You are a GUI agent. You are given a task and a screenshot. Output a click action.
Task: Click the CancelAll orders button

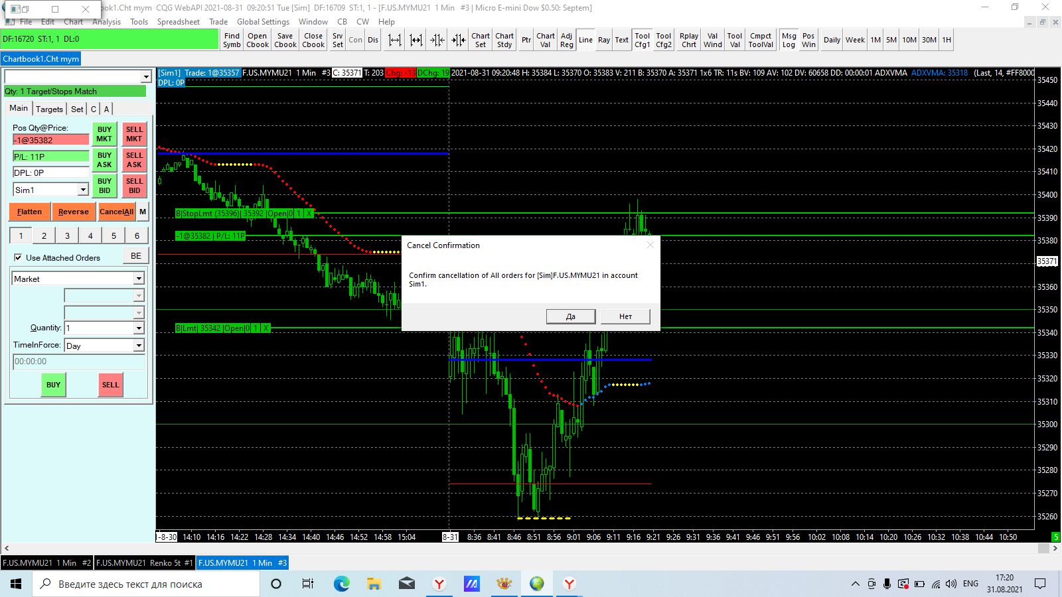[116, 212]
